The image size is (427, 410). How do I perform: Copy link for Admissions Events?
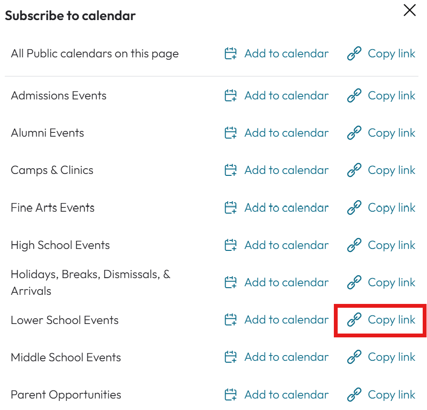point(381,96)
